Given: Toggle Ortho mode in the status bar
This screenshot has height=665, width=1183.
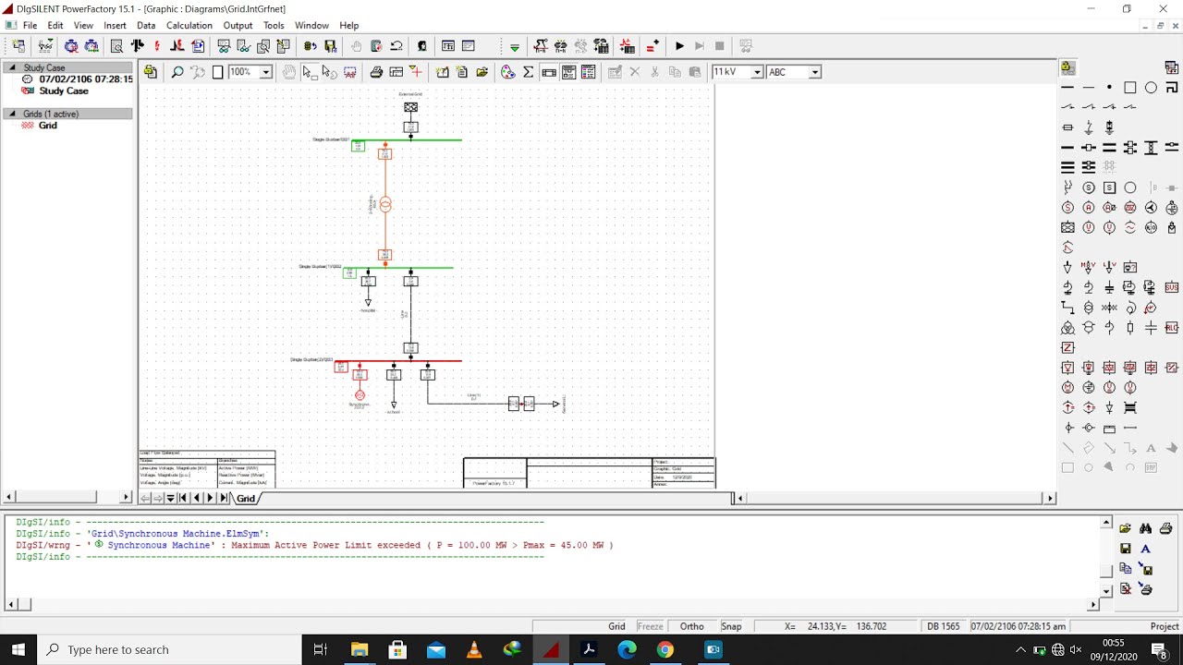Looking at the screenshot, I should (x=692, y=626).
